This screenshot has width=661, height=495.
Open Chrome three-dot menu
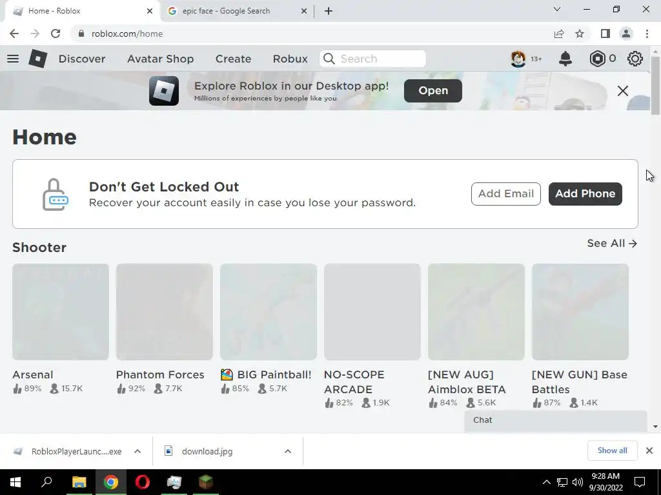click(x=647, y=34)
